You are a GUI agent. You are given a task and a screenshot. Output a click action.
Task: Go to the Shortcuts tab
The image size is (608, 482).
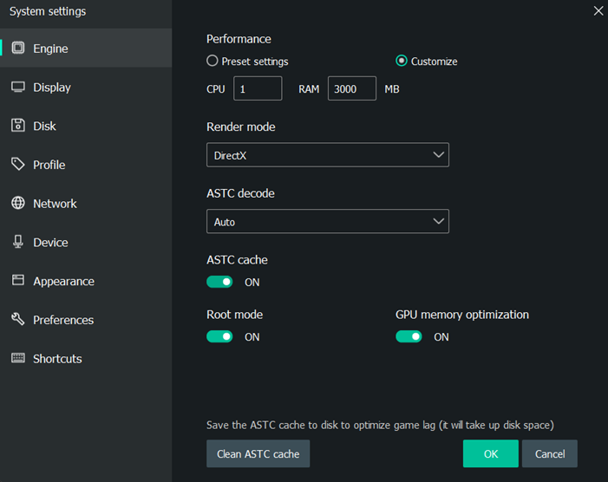pyautogui.click(x=86, y=358)
